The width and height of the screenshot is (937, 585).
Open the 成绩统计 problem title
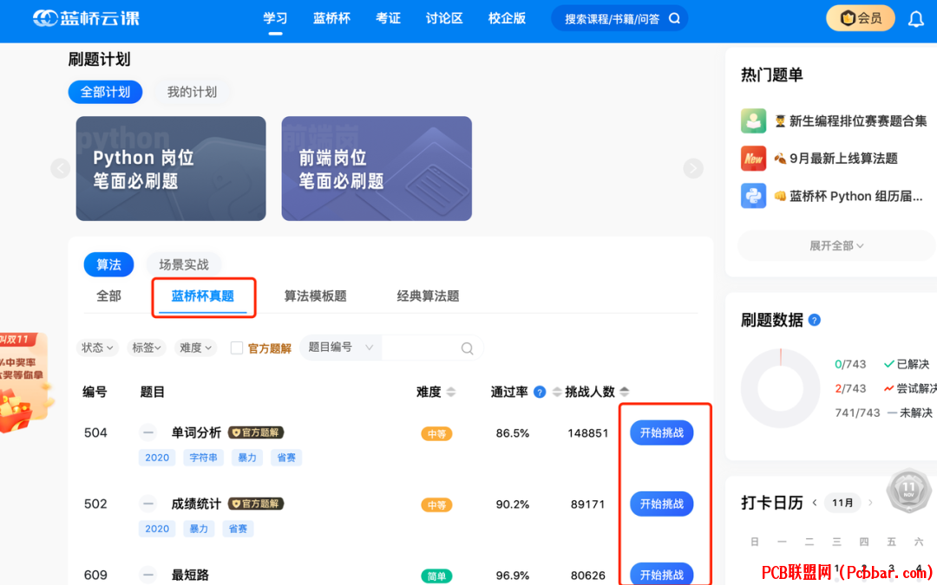click(196, 504)
